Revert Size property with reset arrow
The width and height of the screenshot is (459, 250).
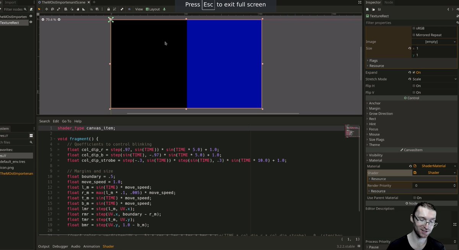[410, 48]
